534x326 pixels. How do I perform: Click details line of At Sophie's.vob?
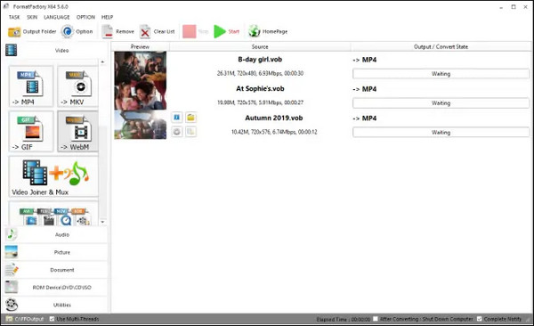point(260,102)
